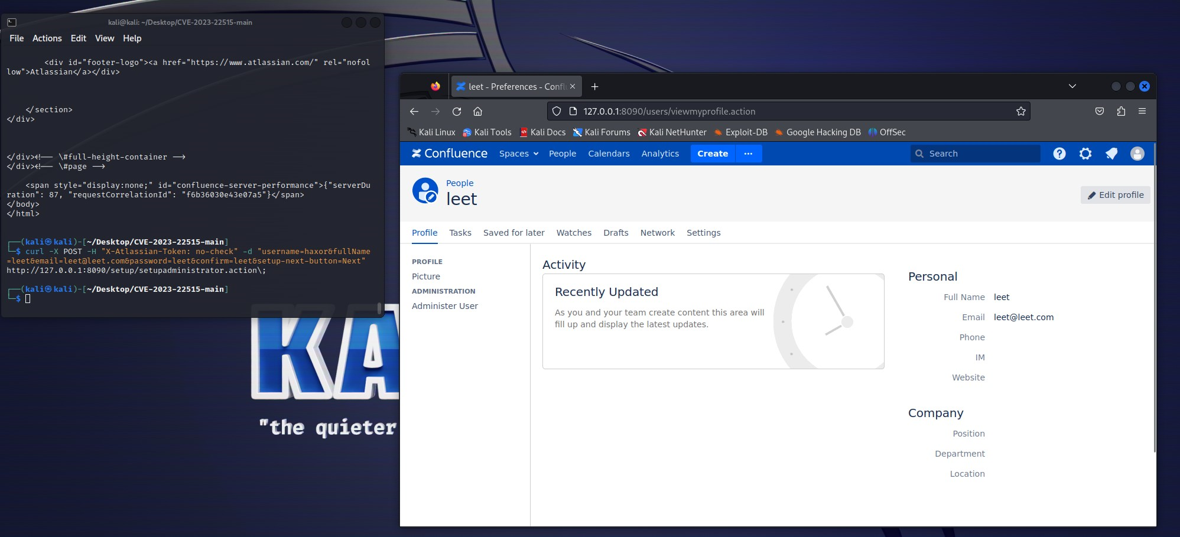Open Exploit-DB bookmark

(740, 132)
